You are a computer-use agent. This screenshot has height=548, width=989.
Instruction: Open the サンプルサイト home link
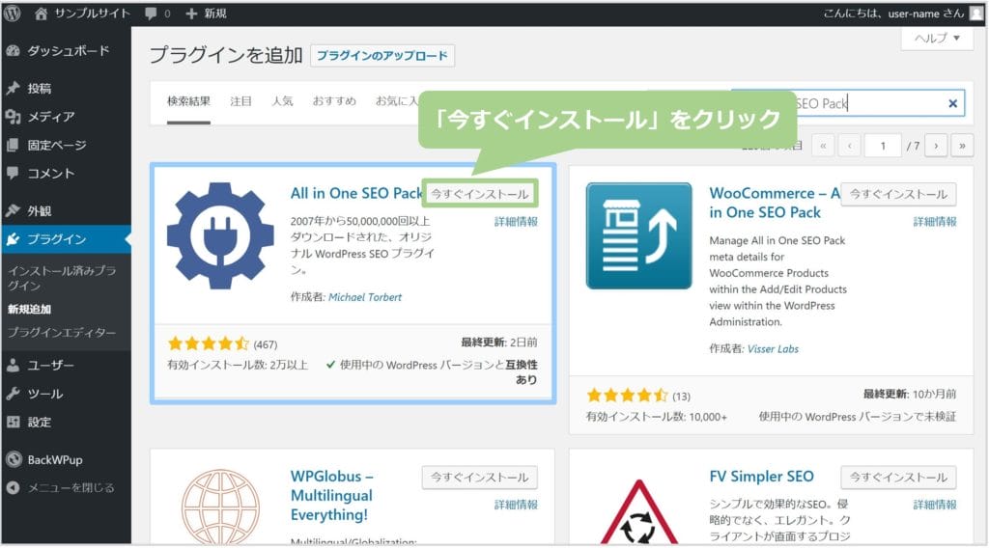(83, 14)
